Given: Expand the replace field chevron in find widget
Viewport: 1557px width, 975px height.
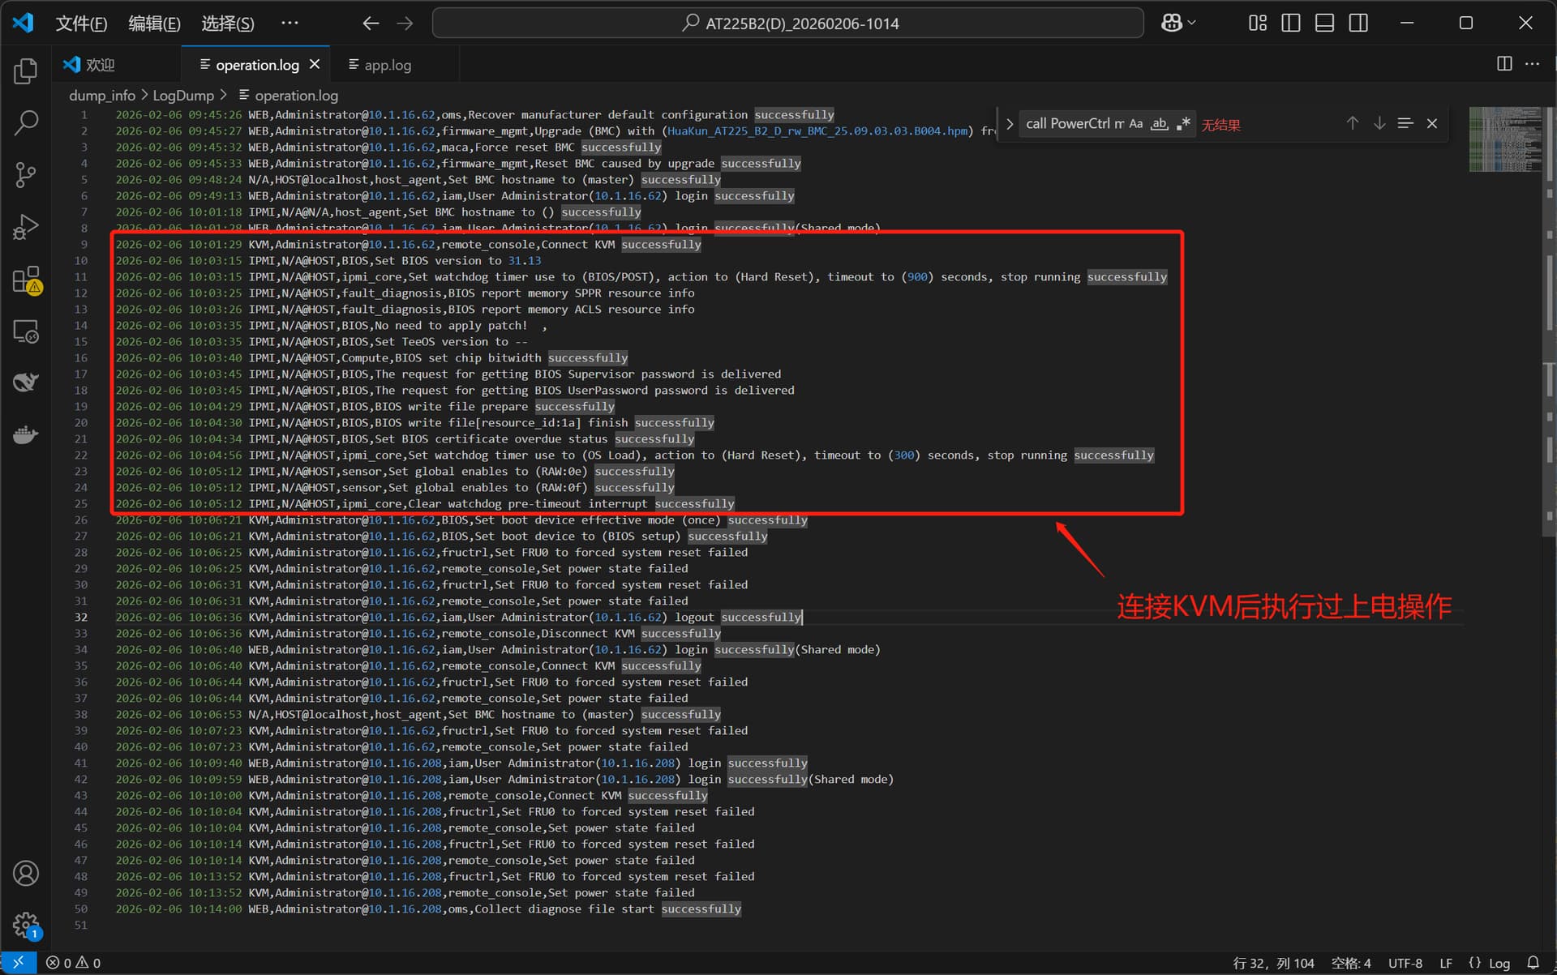Looking at the screenshot, I should click(1009, 124).
